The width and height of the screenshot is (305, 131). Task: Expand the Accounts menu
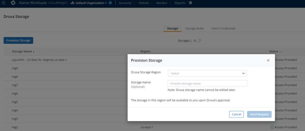pos(127,3)
